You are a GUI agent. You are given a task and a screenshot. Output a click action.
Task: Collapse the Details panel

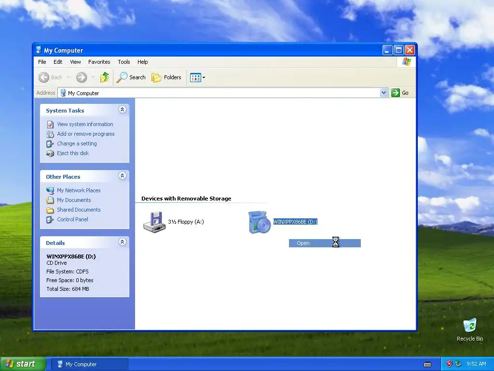[122, 242]
